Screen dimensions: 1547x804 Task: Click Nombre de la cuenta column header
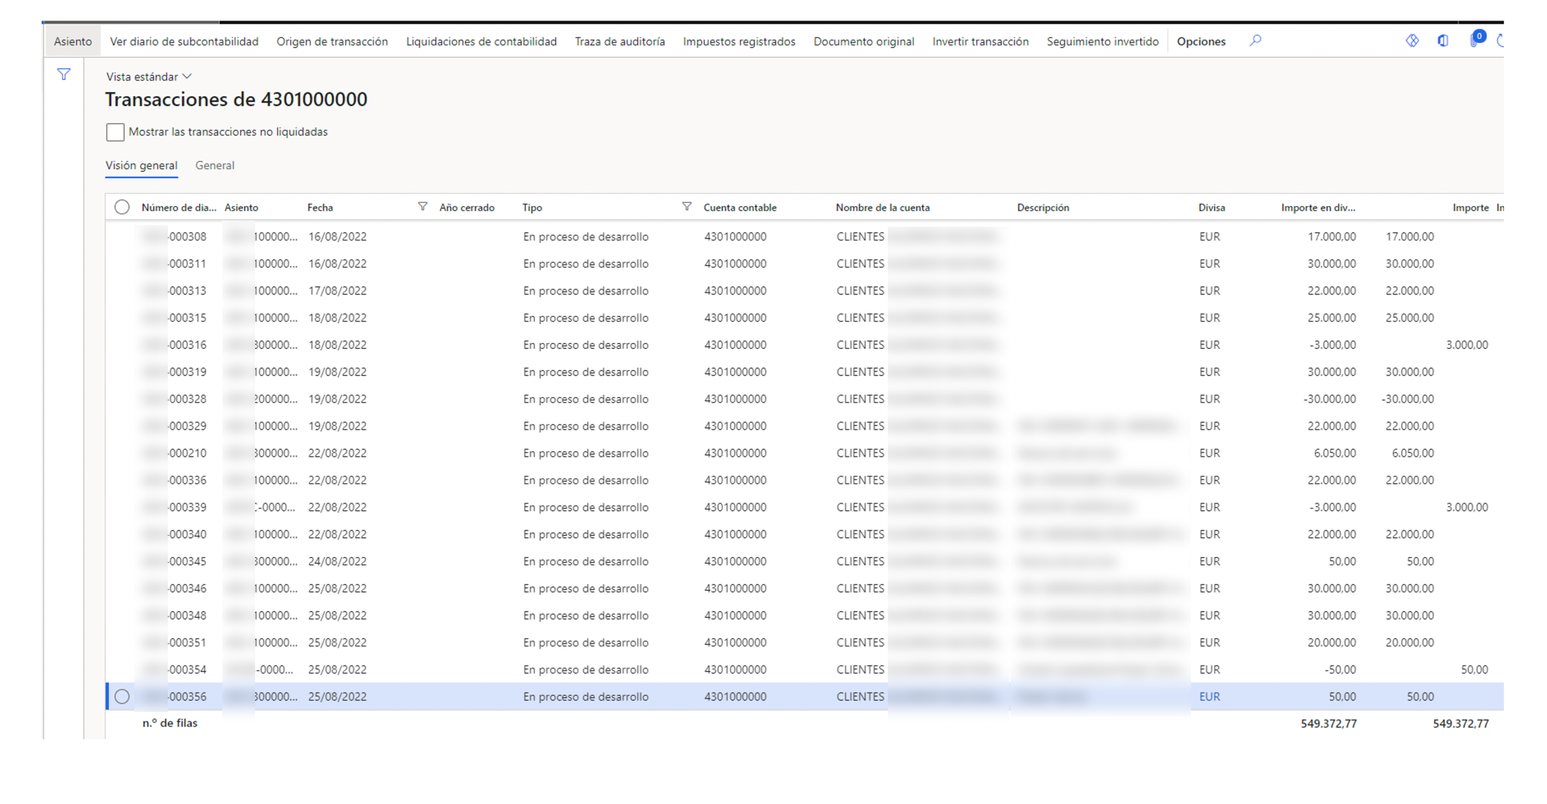pyautogui.click(x=882, y=207)
